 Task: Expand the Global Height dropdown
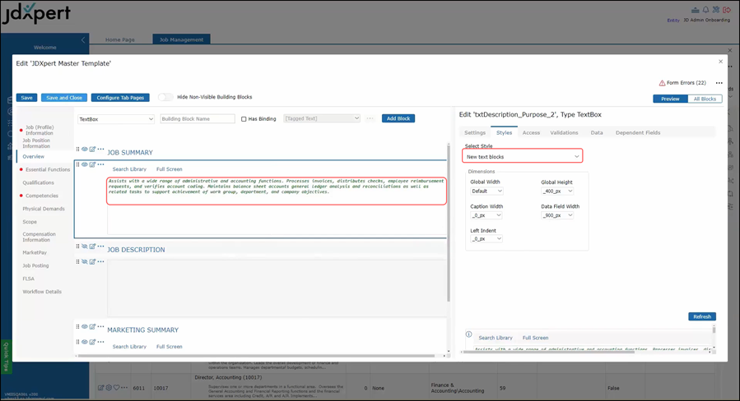click(556, 191)
